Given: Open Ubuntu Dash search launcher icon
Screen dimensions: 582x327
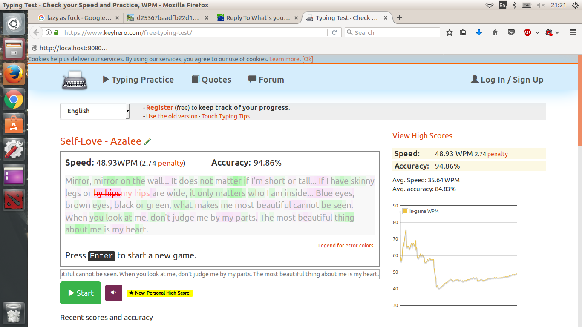Looking at the screenshot, I should (x=14, y=24).
